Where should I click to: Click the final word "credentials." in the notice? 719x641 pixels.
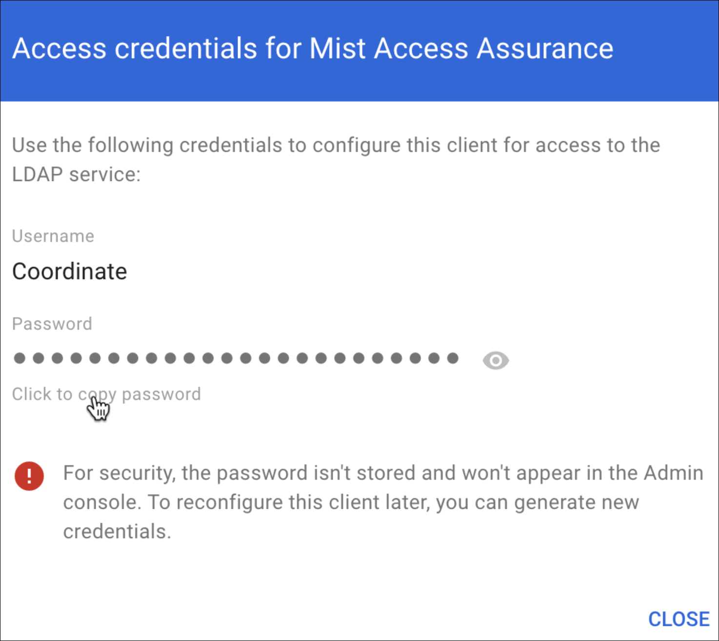117,532
